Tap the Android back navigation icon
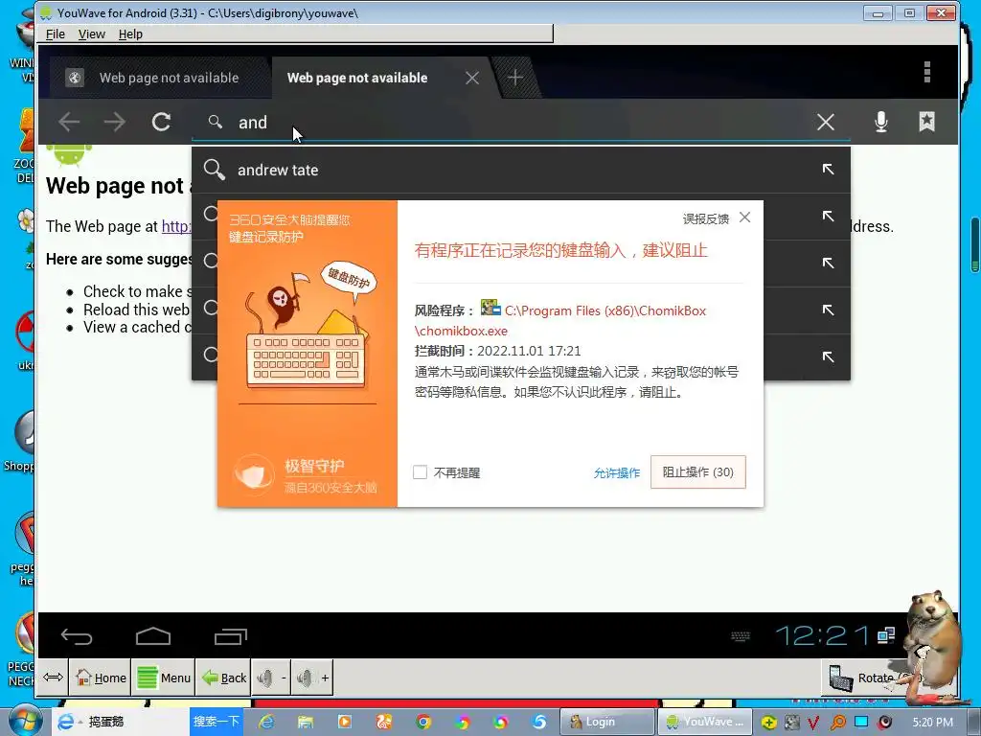This screenshot has height=736, width=981. tap(77, 636)
